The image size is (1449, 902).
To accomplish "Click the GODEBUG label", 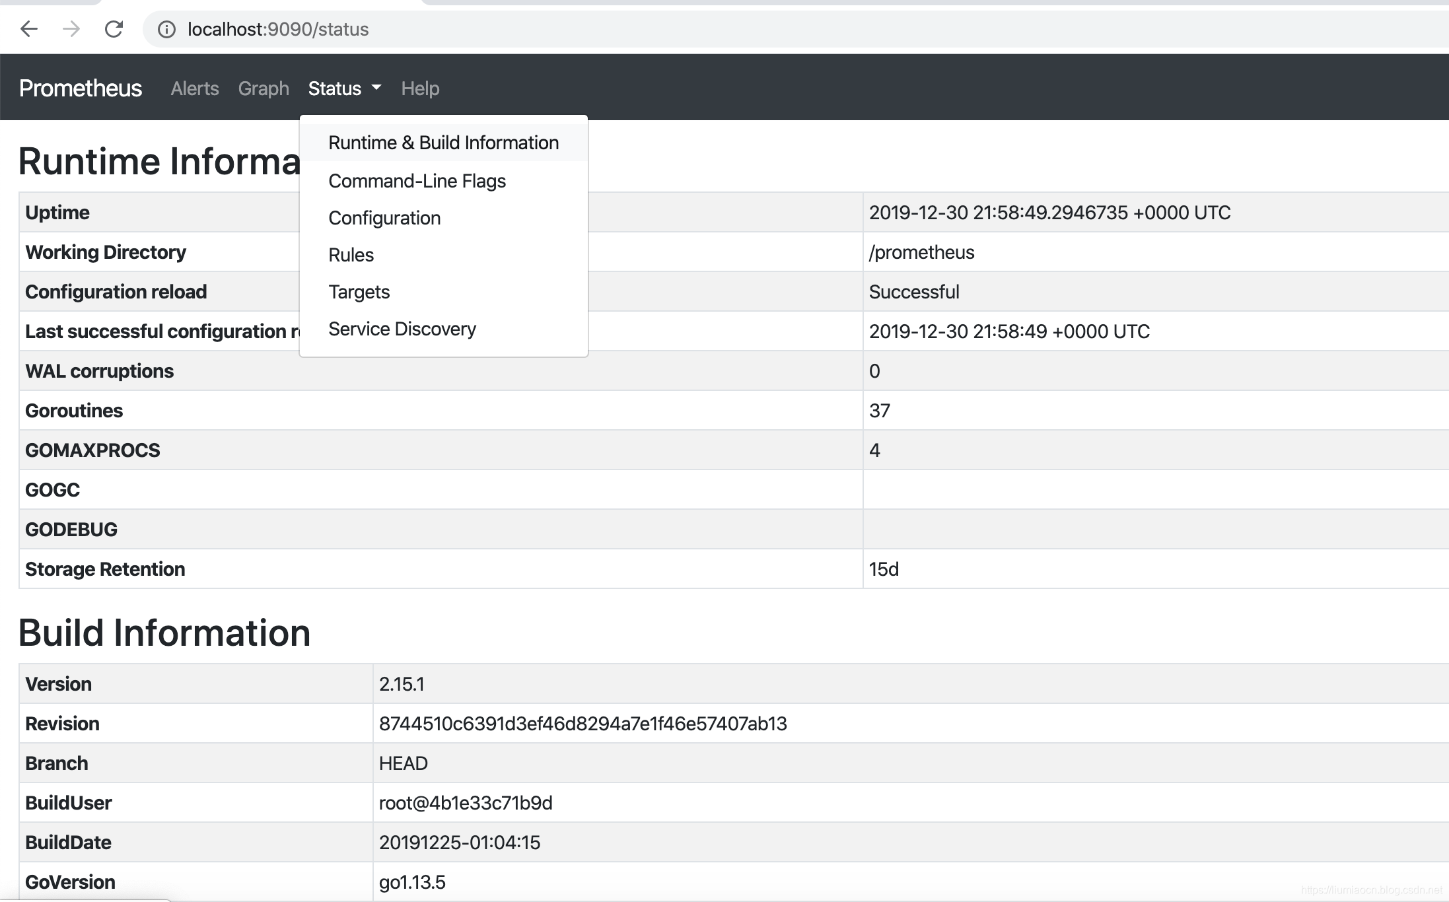I will click(71, 530).
